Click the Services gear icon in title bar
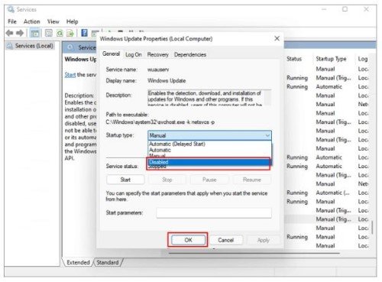This screenshot has height=282, width=382. tap(11, 9)
